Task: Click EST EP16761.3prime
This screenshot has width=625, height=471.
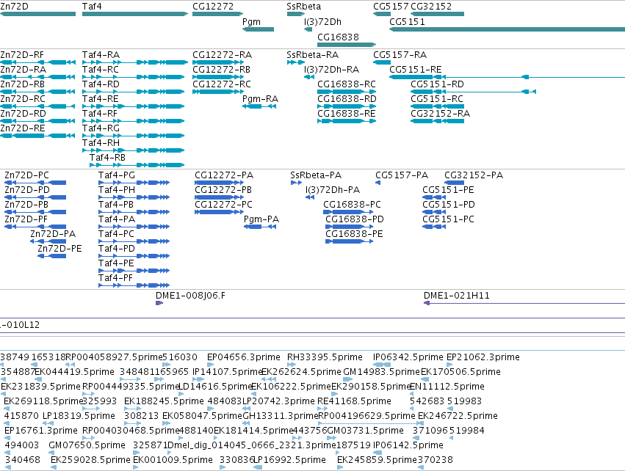Action: (x=41, y=431)
